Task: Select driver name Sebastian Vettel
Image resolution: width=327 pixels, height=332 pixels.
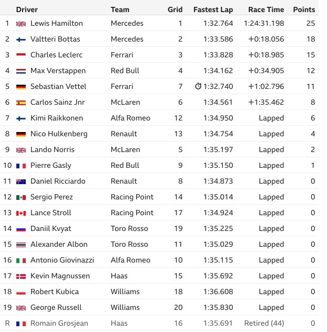Action: (x=58, y=86)
